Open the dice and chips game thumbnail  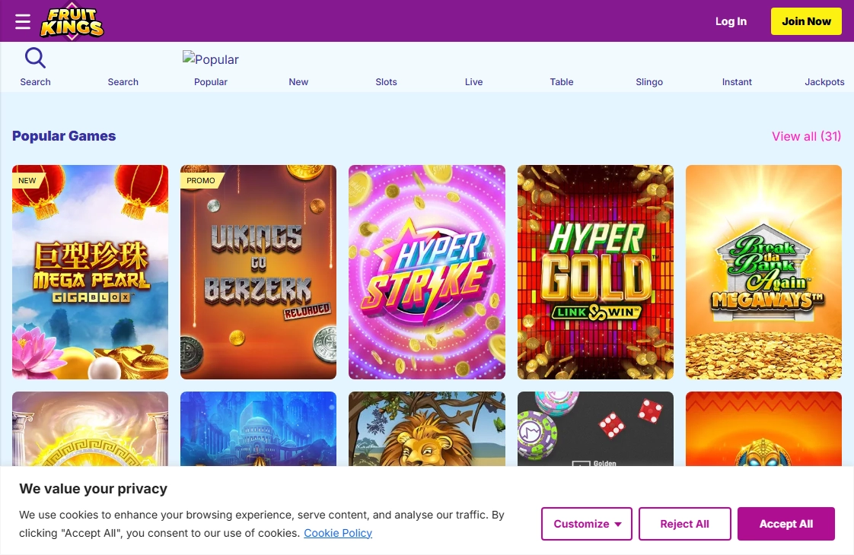[x=595, y=429]
